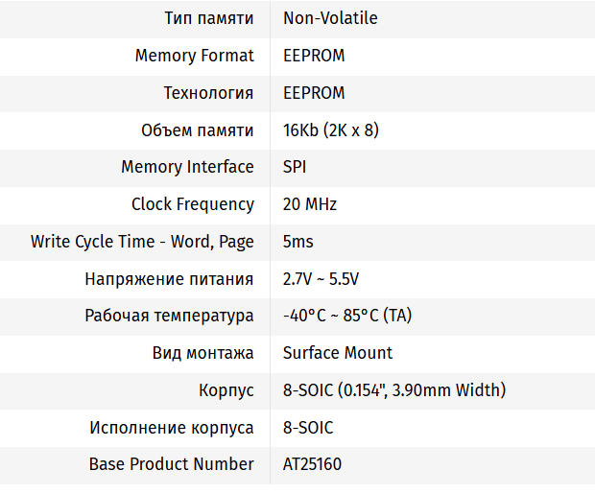The height and width of the screenshot is (494, 595).
Task: Select the "Memory Interface" label
Action: [x=187, y=167]
